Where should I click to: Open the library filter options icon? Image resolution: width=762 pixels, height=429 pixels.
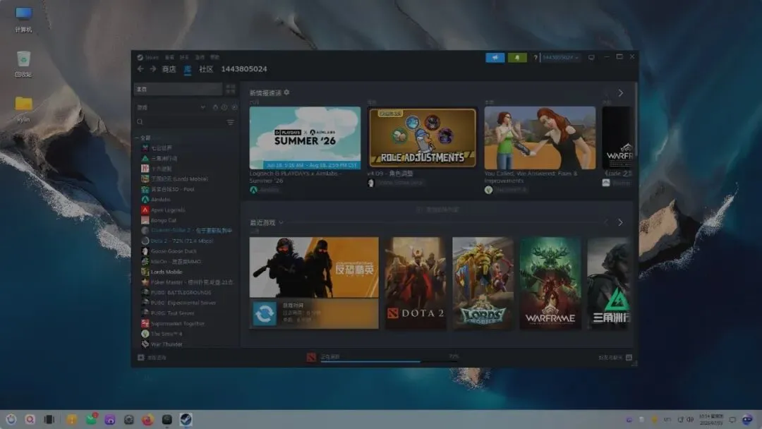(x=230, y=122)
